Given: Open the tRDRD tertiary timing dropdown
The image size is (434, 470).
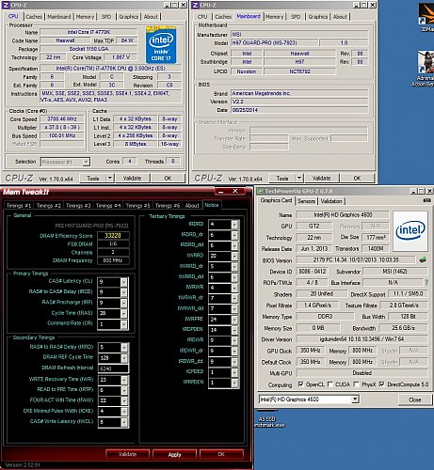Looking at the screenshot, I should pos(234,224).
